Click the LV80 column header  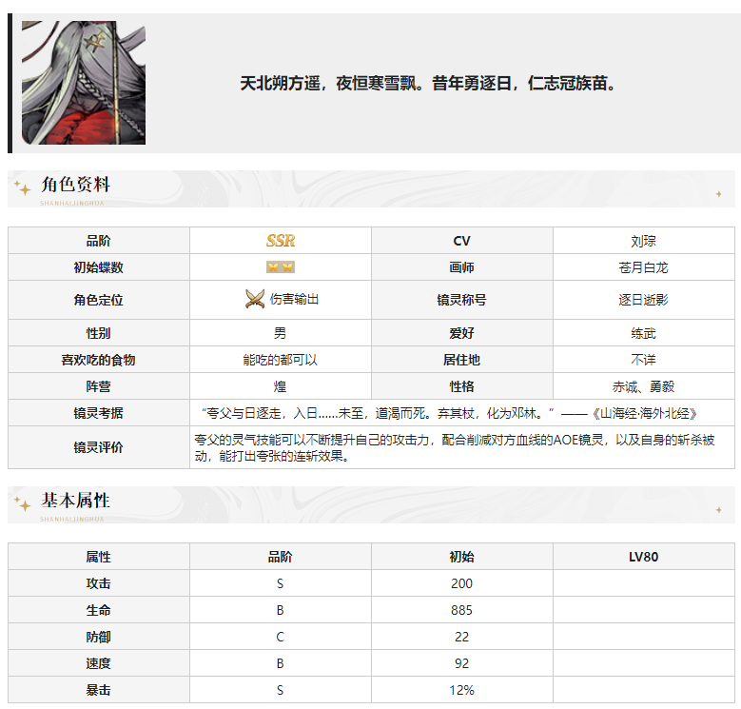643,557
